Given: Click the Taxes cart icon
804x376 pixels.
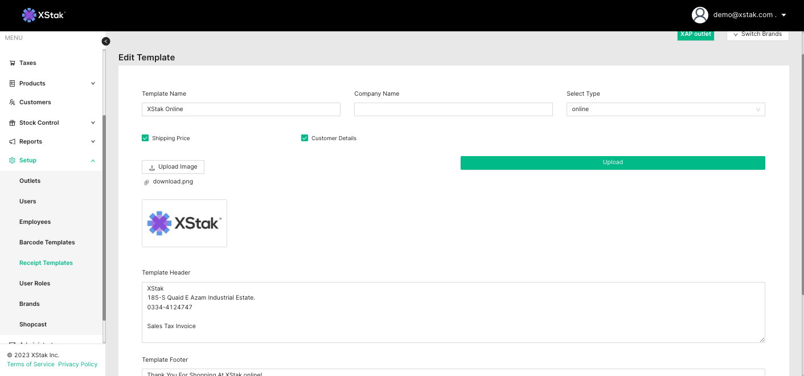Looking at the screenshot, I should (13, 63).
